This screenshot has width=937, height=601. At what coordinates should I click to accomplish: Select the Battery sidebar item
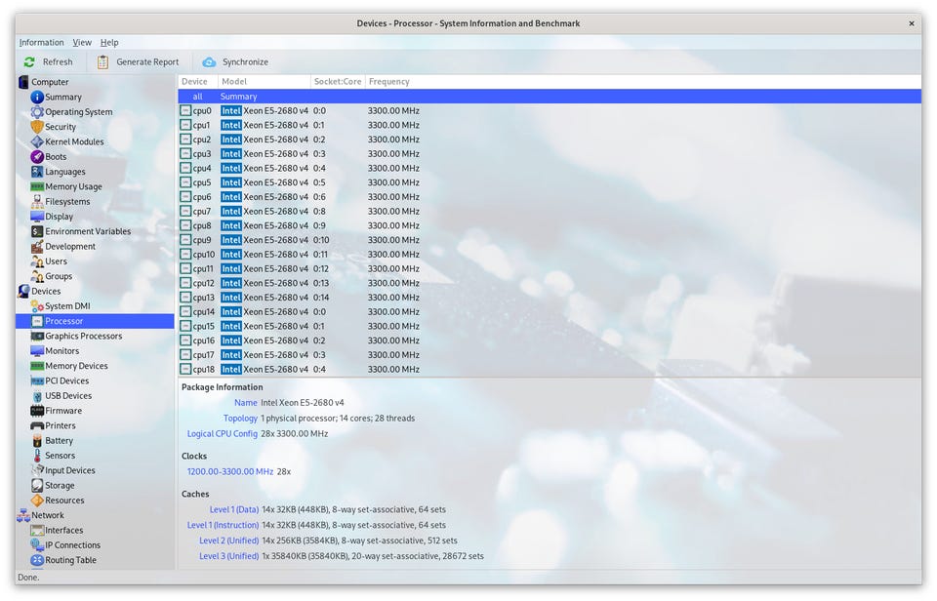[59, 441]
